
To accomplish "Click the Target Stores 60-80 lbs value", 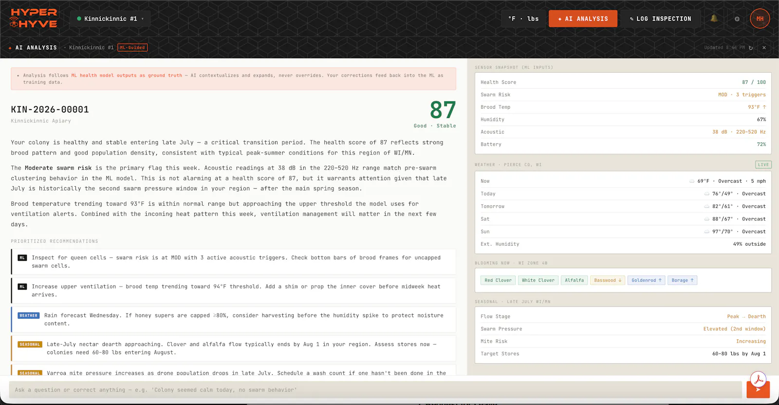I will 739,354.
